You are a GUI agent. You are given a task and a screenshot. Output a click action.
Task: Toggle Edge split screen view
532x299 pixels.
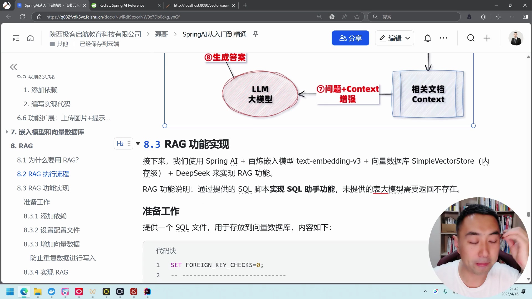pyautogui.click(x=525, y=17)
